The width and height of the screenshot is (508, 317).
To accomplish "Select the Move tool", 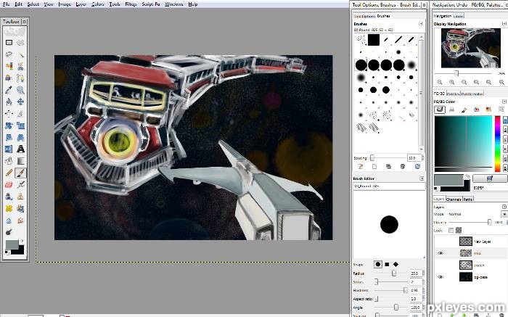I will click(20, 102).
